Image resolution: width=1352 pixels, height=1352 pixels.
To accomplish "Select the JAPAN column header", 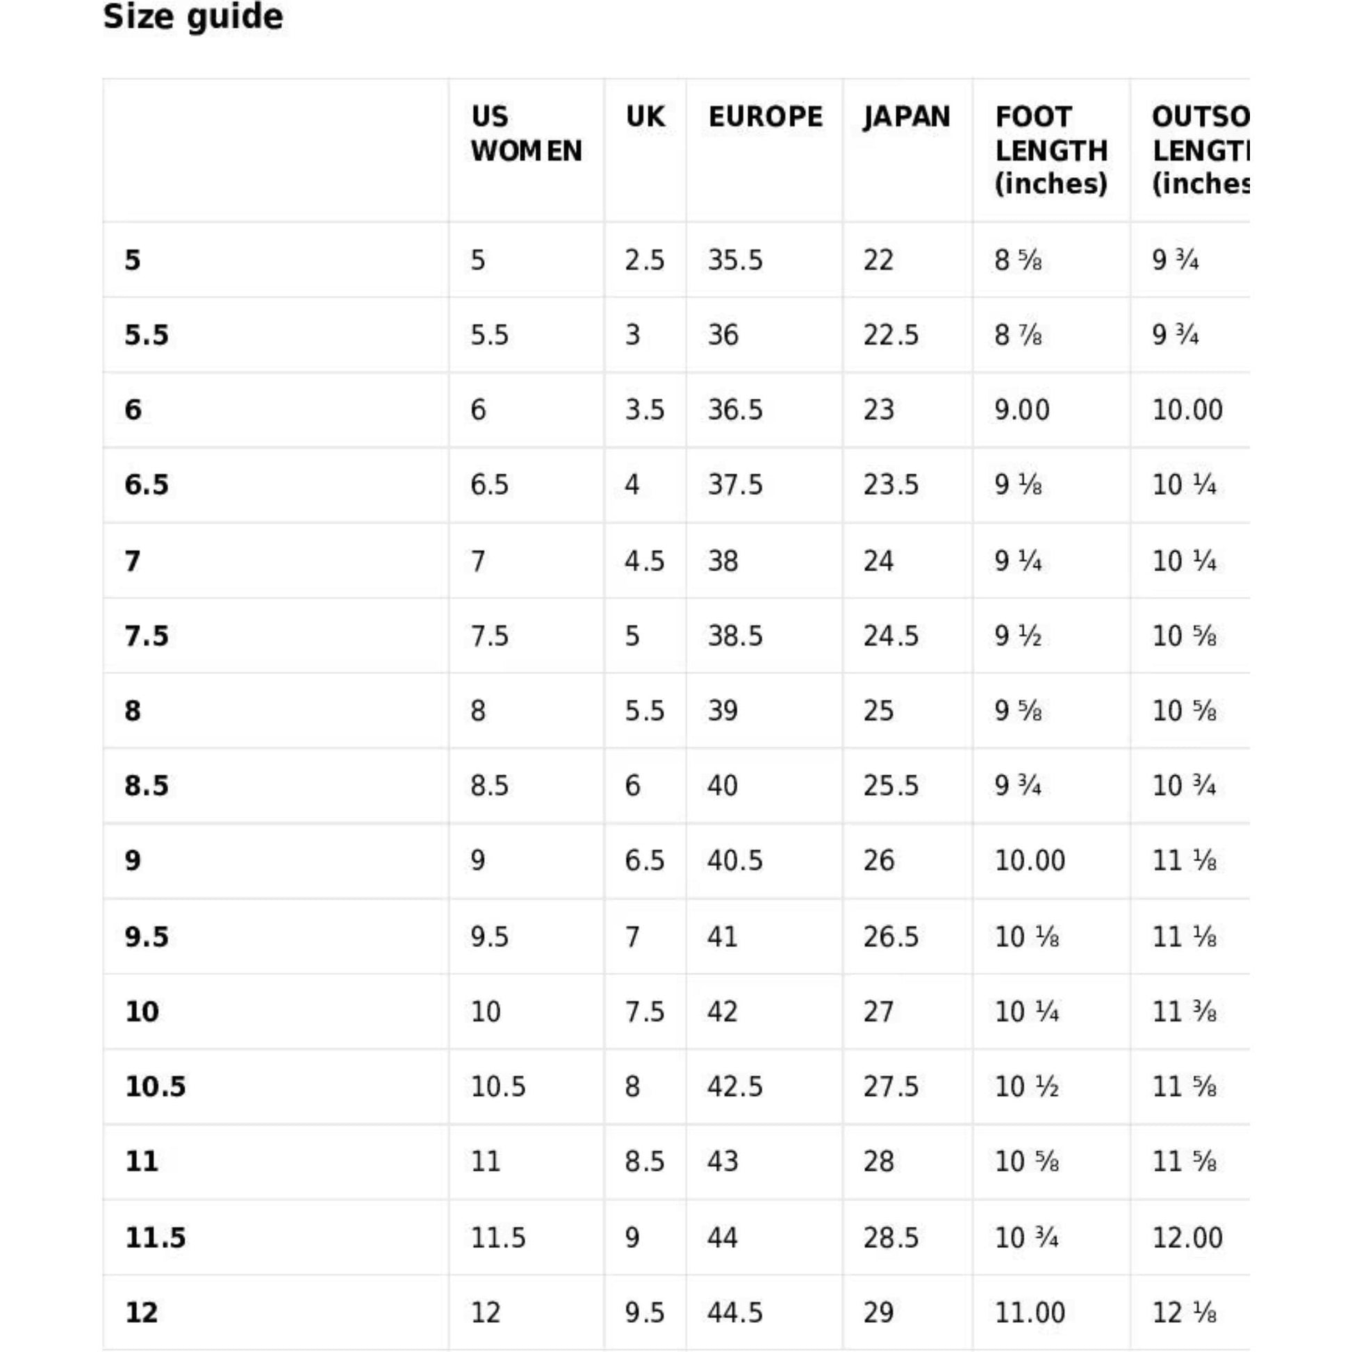I will coord(906,117).
